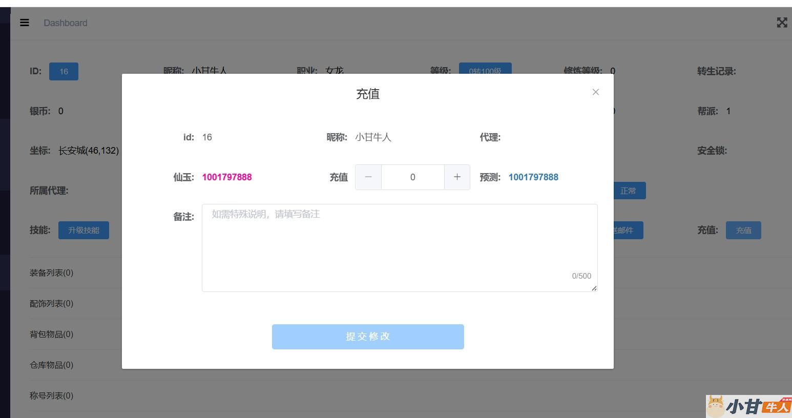Click the 小甘牛人 logo watermark

click(x=748, y=407)
